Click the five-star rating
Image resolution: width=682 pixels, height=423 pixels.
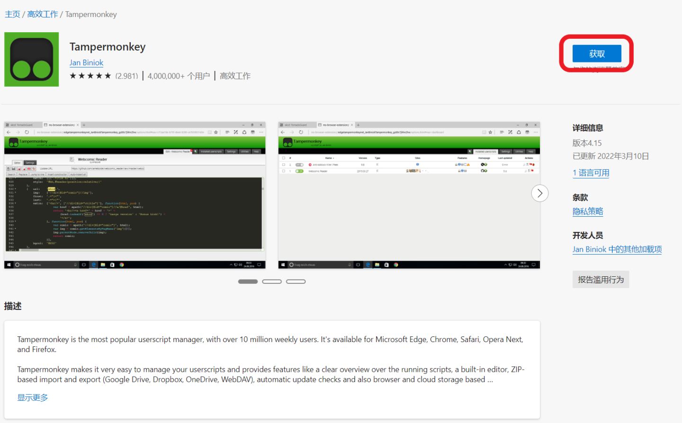tap(90, 76)
